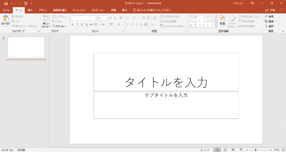Open the Insert (挿入) ribbon tab
Viewport: 286px width, 152px height.
tap(30, 10)
